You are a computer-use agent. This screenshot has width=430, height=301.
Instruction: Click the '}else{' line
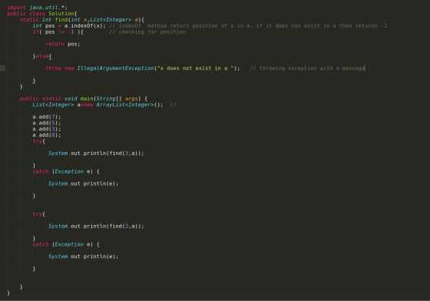[x=42, y=56]
